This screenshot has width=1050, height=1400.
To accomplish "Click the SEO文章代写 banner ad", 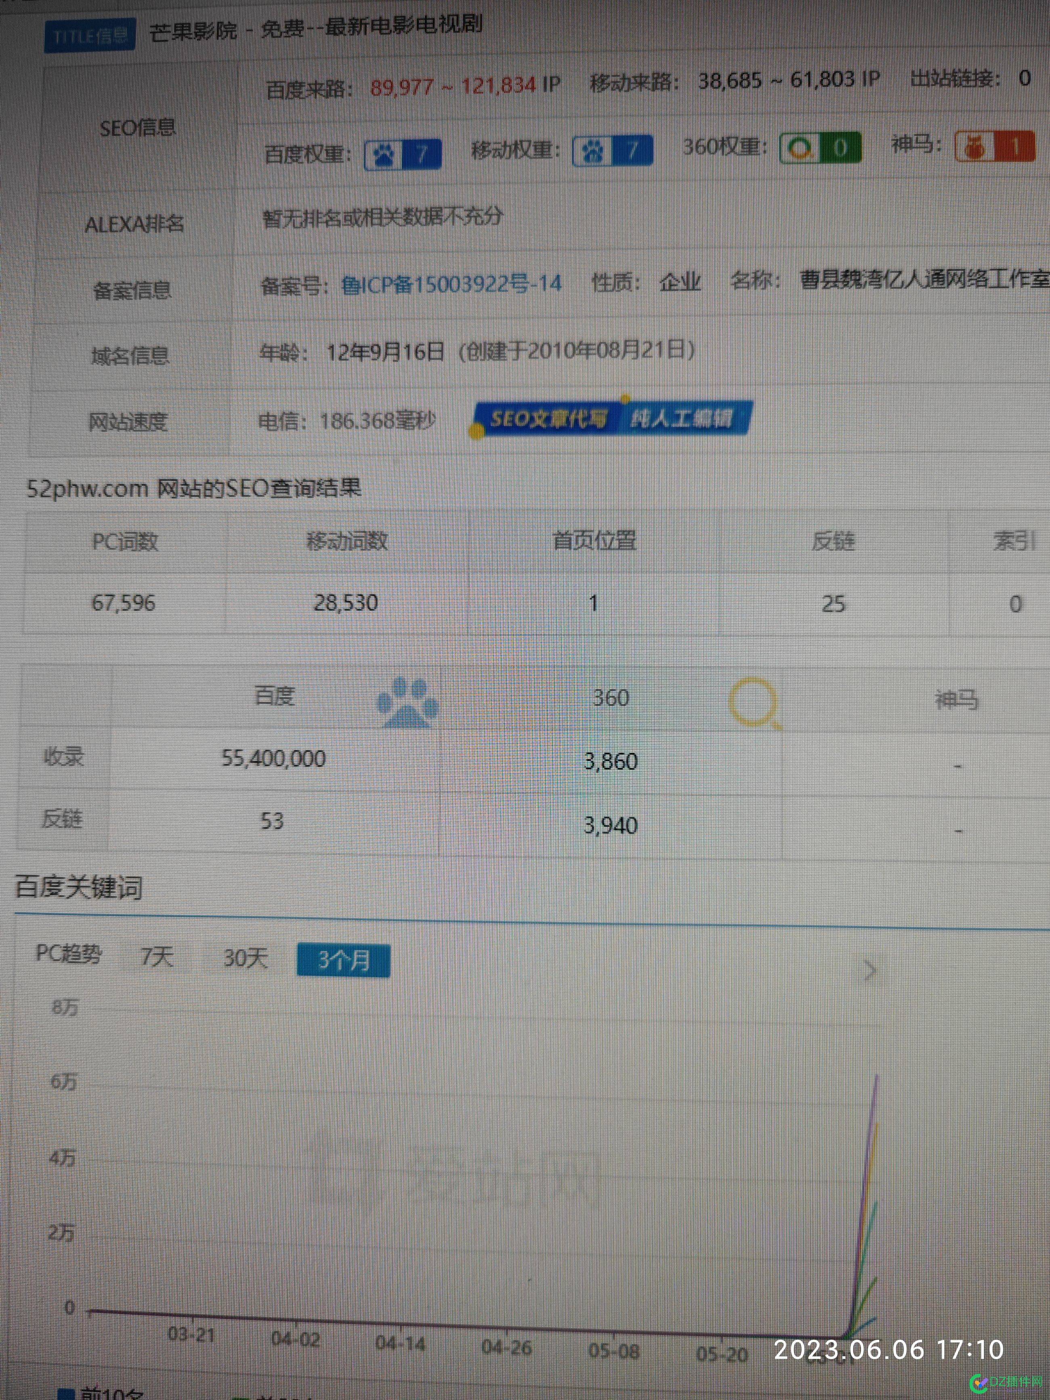I will [548, 418].
